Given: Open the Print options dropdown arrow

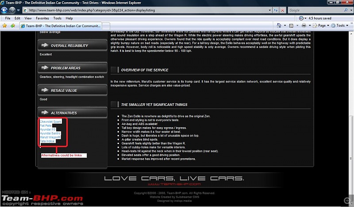Looking at the screenshot, I should coord(310,25).
